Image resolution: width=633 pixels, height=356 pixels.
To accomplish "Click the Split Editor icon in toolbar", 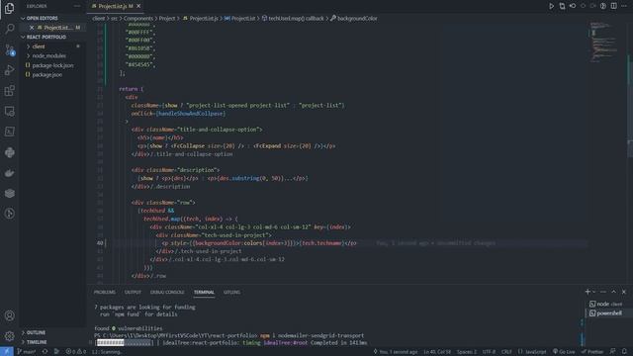I will 613,6.
